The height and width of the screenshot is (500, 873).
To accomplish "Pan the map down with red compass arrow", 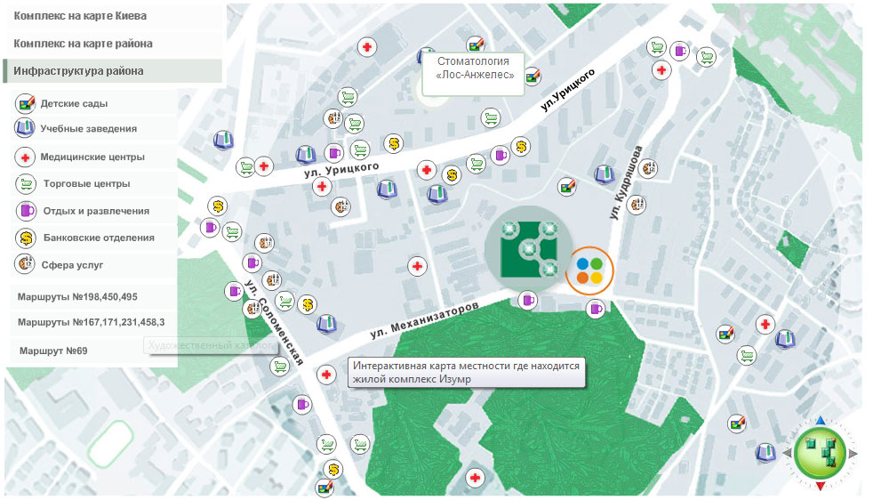I will coord(820,487).
